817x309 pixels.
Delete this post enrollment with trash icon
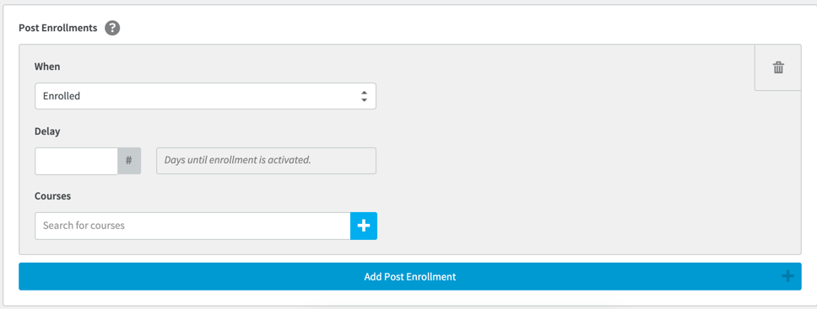778,67
